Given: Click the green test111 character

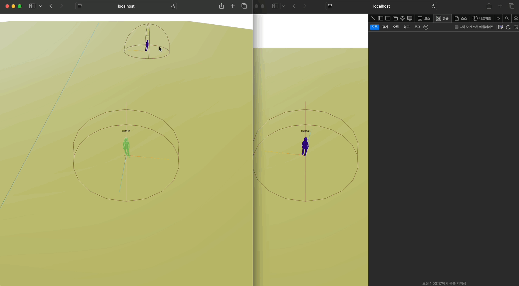Looking at the screenshot, I should [126, 148].
